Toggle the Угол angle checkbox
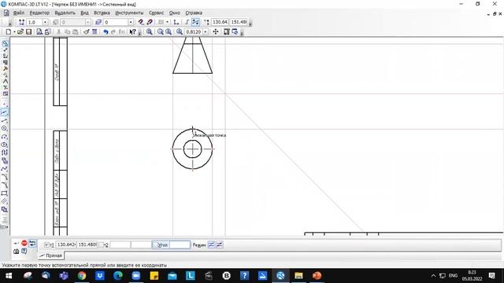 pos(155,244)
